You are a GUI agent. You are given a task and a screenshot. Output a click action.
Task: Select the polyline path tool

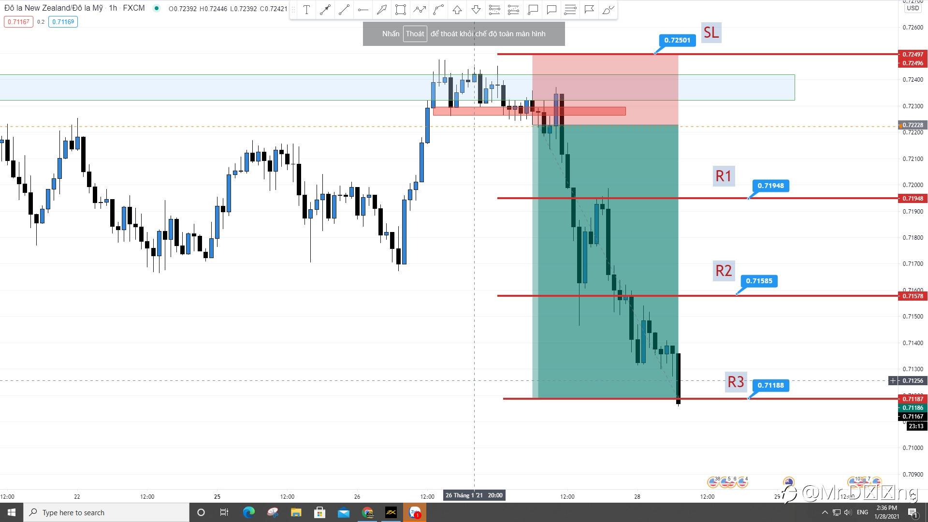(x=420, y=10)
